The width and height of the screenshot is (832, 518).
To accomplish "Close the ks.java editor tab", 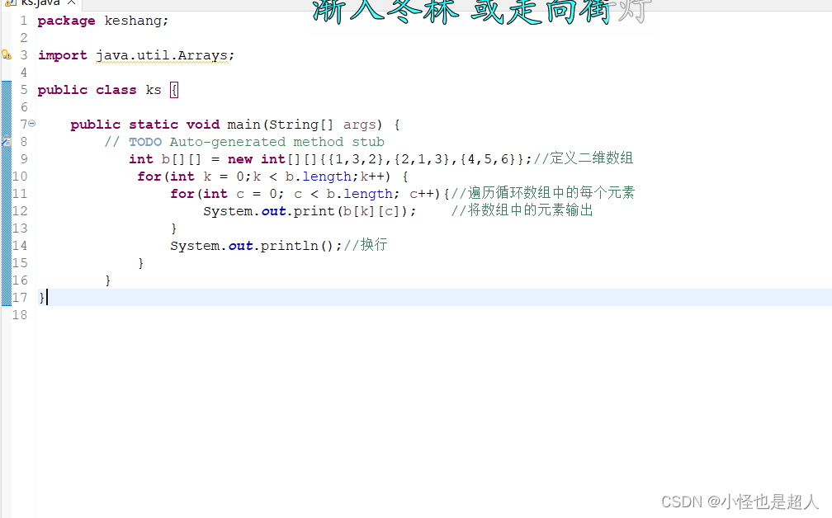I will click(71, 2).
